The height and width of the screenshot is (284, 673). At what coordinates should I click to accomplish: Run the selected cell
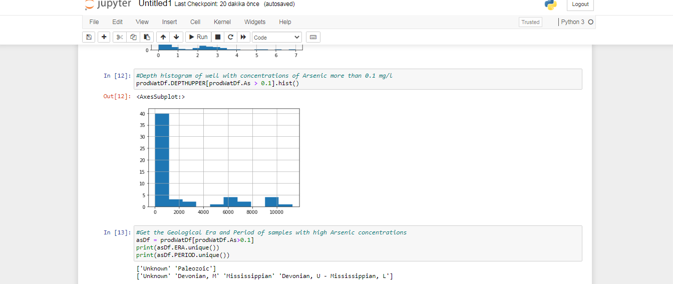click(x=198, y=37)
